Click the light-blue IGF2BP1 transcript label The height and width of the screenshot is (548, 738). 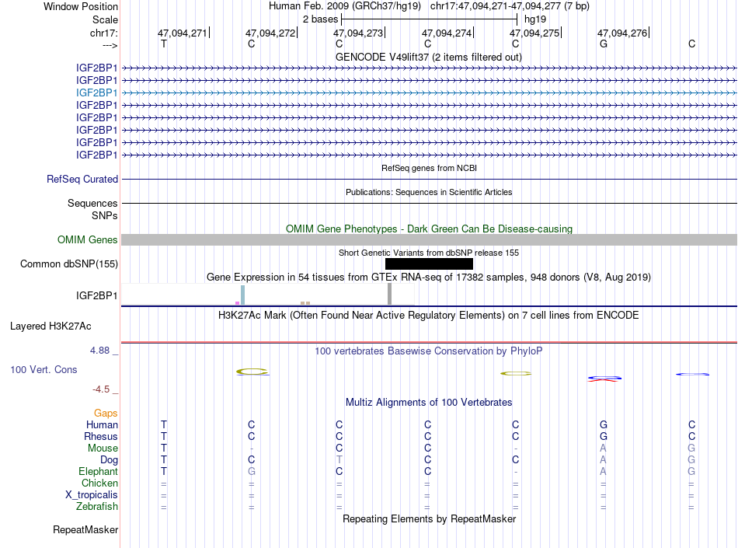[96, 92]
